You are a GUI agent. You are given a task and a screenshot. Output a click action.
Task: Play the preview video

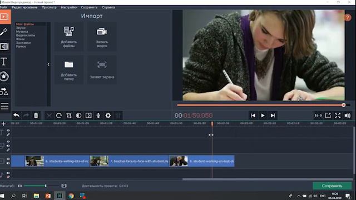click(263, 116)
